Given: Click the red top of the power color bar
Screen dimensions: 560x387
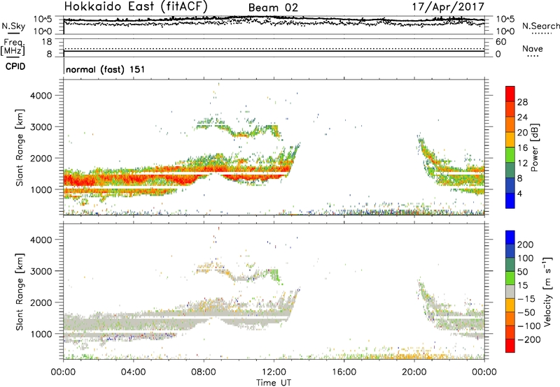Looking at the screenshot, I should tap(510, 94).
